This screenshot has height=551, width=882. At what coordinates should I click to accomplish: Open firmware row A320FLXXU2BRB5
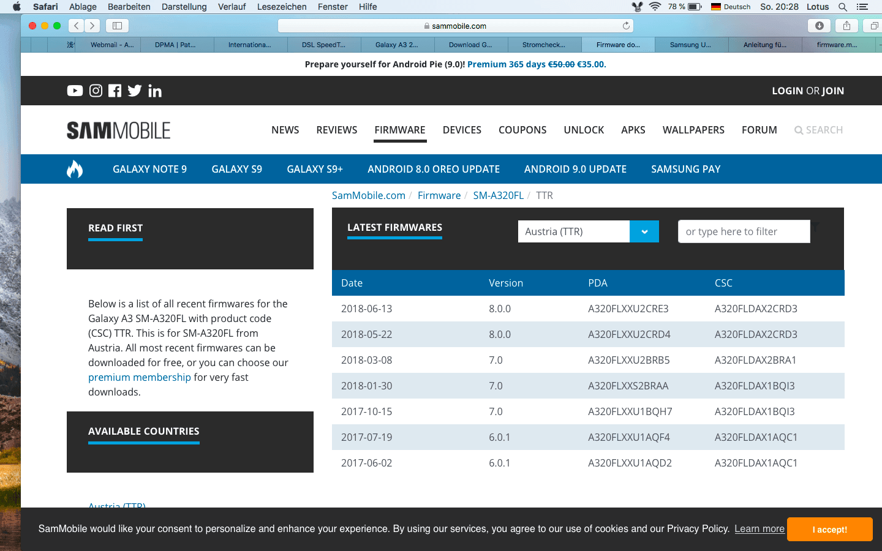coord(588,360)
